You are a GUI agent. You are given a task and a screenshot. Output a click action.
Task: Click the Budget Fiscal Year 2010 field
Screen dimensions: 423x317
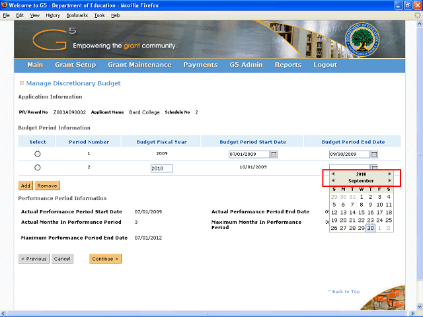click(x=162, y=168)
